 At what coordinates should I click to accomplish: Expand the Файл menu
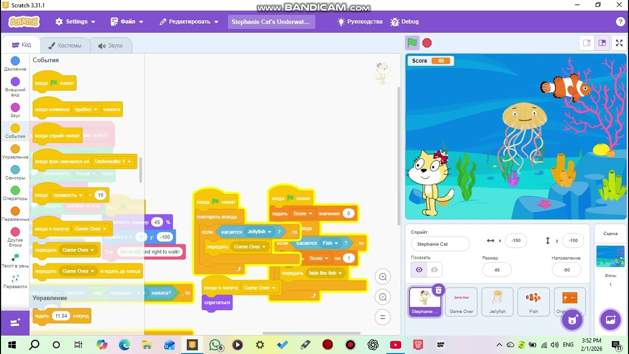point(127,22)
